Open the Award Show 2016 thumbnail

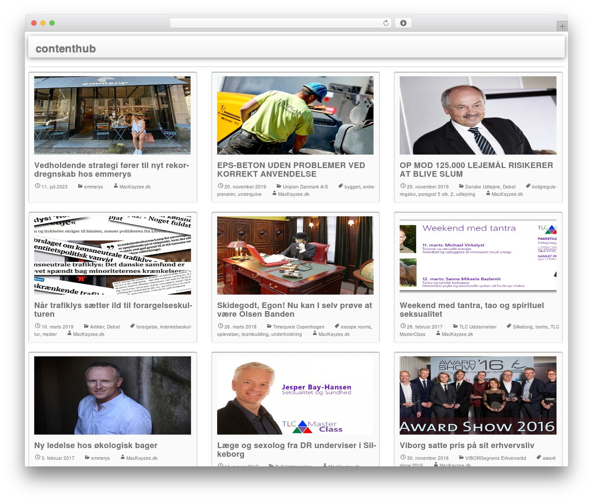pyautogui.click(x=478, y=395)
